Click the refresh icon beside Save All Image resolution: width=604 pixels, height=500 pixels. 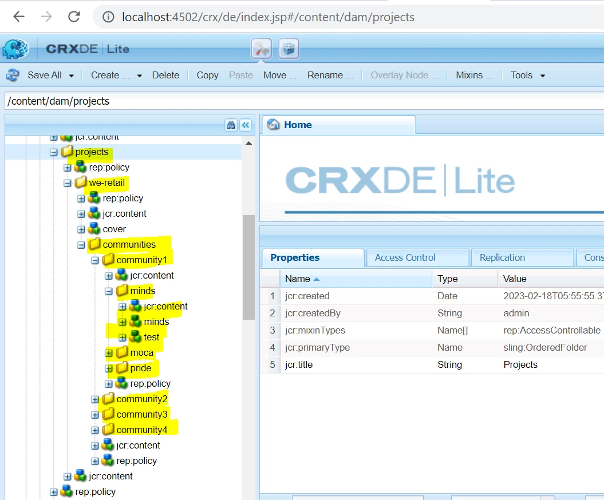(x=13, y=75)
